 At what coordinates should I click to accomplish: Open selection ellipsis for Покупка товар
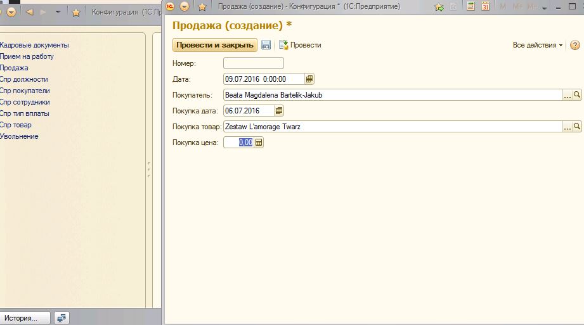point(568,127)
